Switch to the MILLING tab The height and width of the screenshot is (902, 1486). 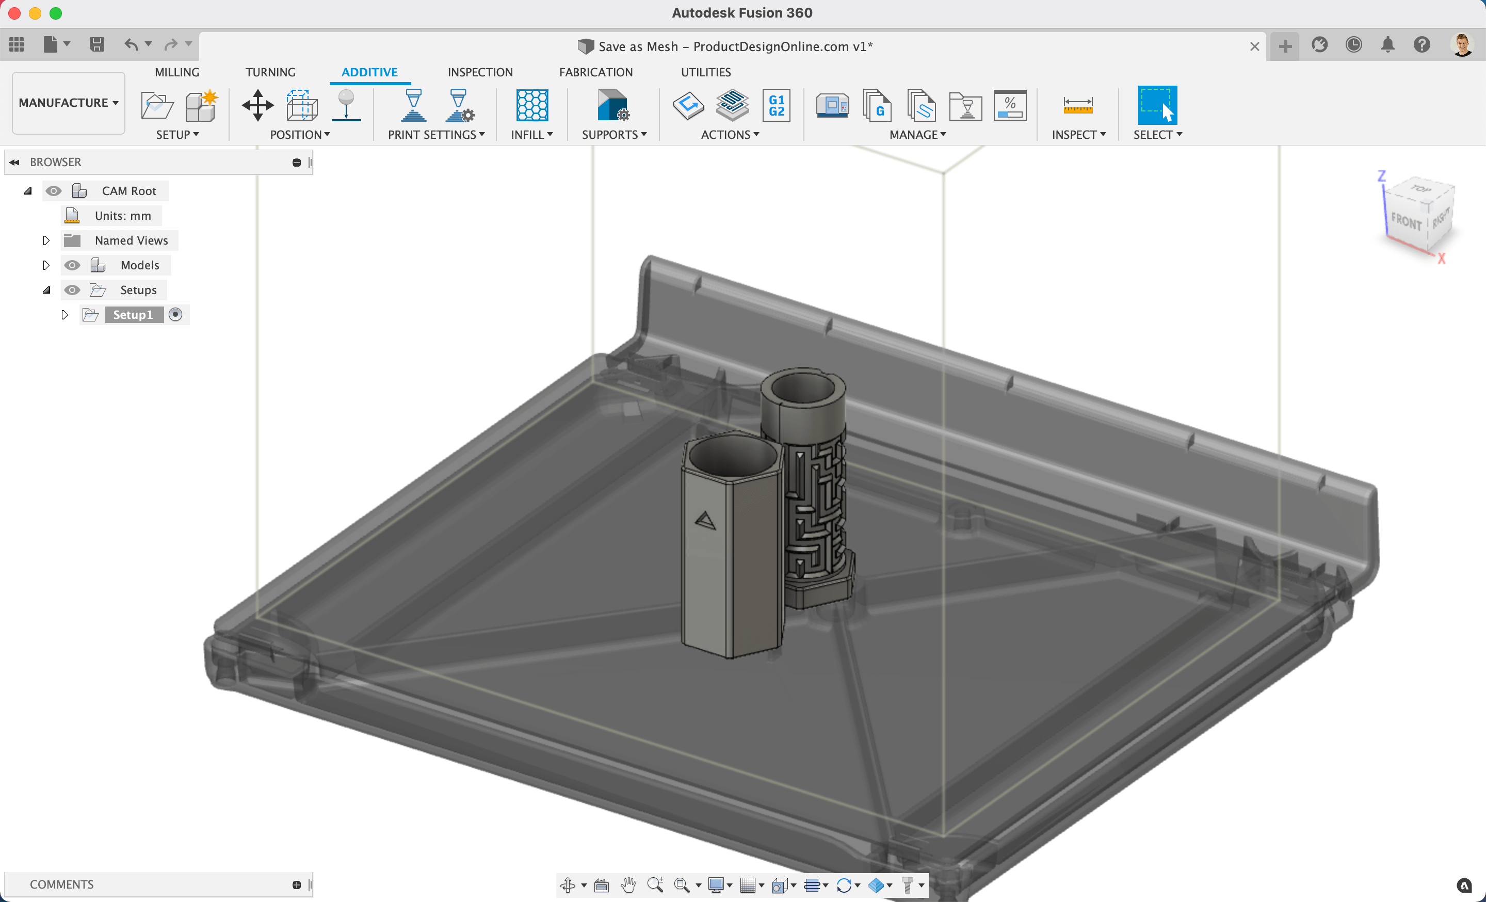click(176, 72)
